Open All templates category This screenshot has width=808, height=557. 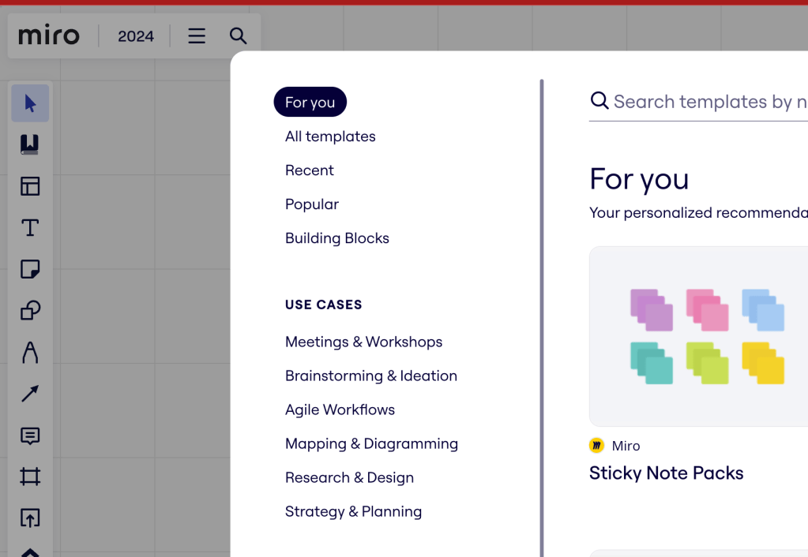pos(330,136)
